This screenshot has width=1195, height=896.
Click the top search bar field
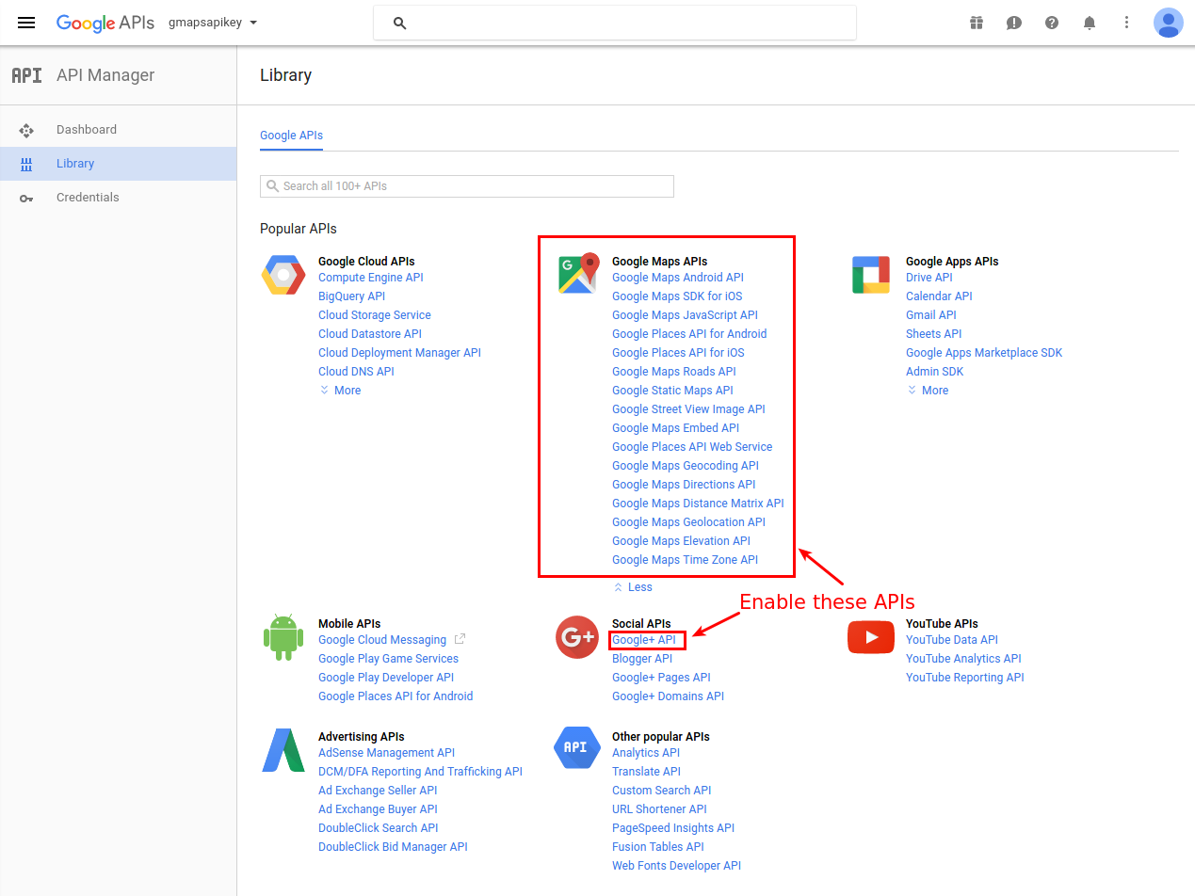click(x=615, y=23)
